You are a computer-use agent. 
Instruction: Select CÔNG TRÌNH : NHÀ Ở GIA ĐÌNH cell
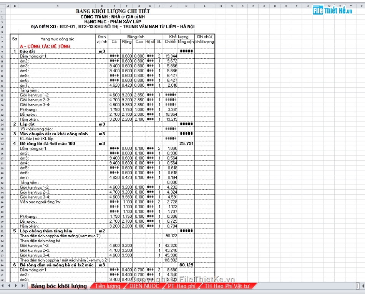point(113,17)
